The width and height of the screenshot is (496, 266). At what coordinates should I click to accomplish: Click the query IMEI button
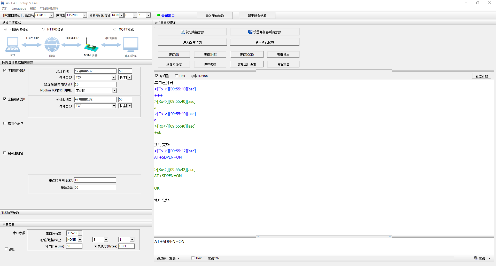(x=210, y=54)
